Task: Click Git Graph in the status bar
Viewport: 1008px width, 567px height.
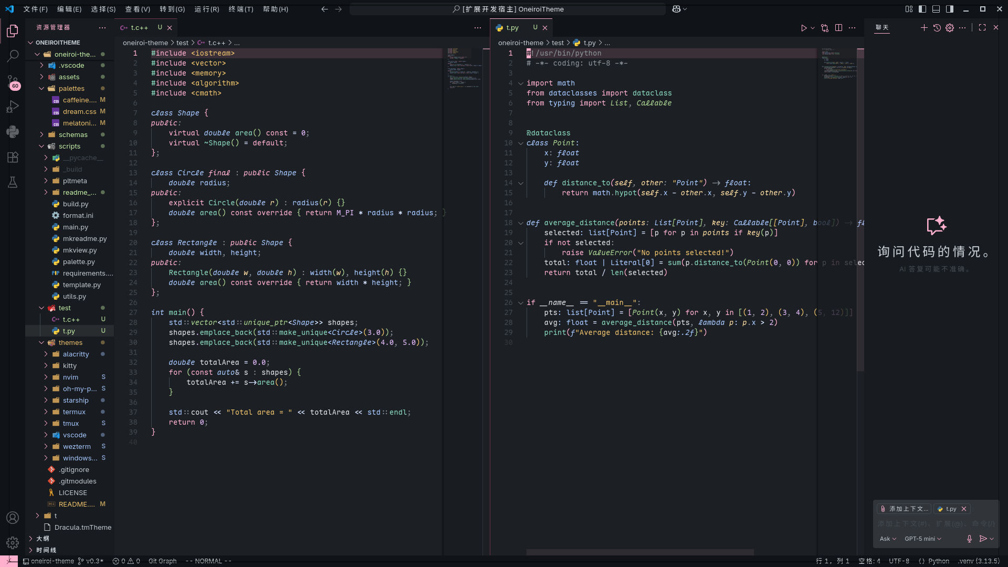Action: point(162,561)
